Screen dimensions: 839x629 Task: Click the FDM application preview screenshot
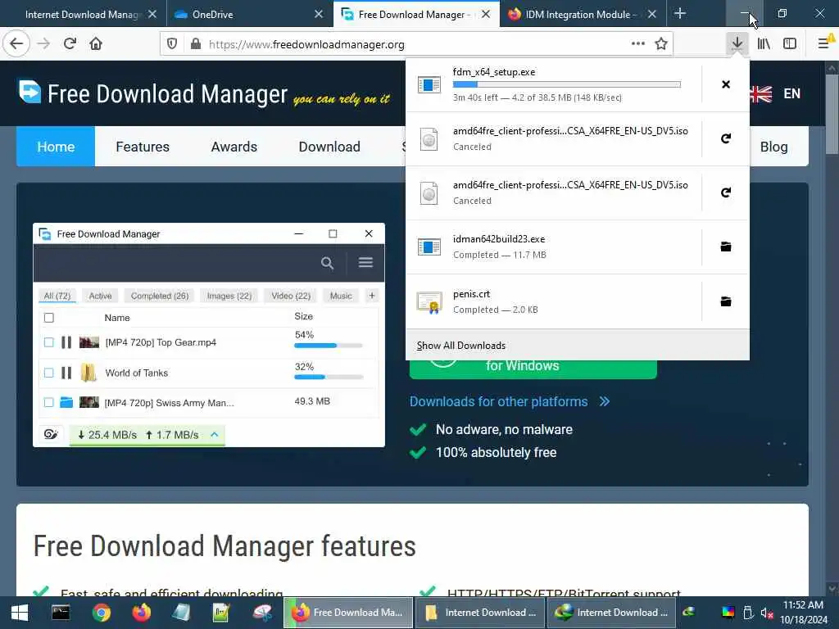pyautogui.click(x=209, y=335)
